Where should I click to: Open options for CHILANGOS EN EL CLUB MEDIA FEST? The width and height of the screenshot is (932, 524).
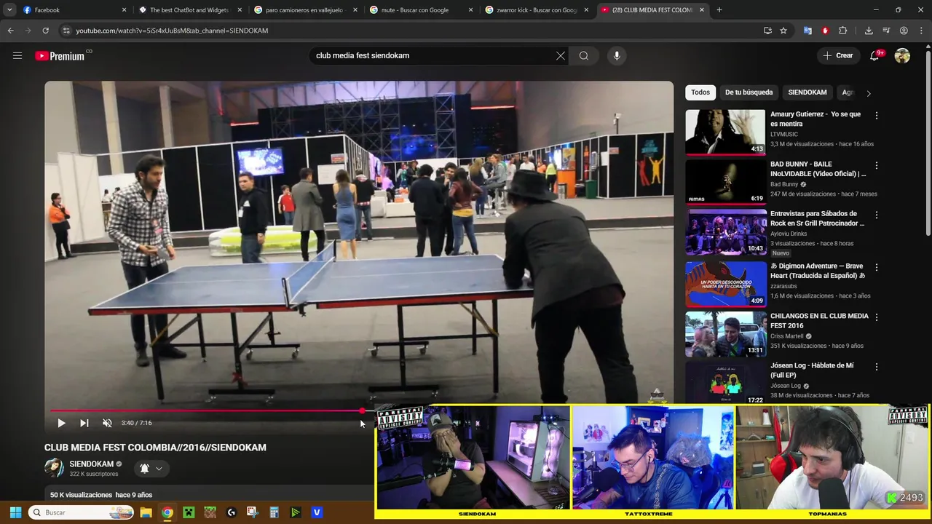pos(877,317)
